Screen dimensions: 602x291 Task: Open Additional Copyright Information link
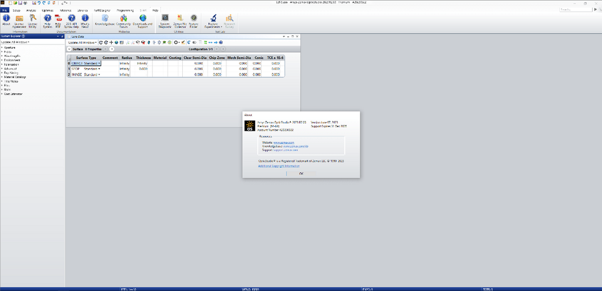pyautogui.click(x=279, y=166)
